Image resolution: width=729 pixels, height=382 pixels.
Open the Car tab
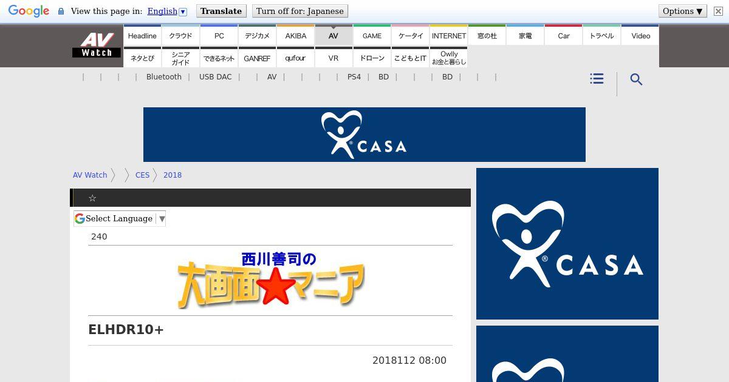tap(563, 35)
